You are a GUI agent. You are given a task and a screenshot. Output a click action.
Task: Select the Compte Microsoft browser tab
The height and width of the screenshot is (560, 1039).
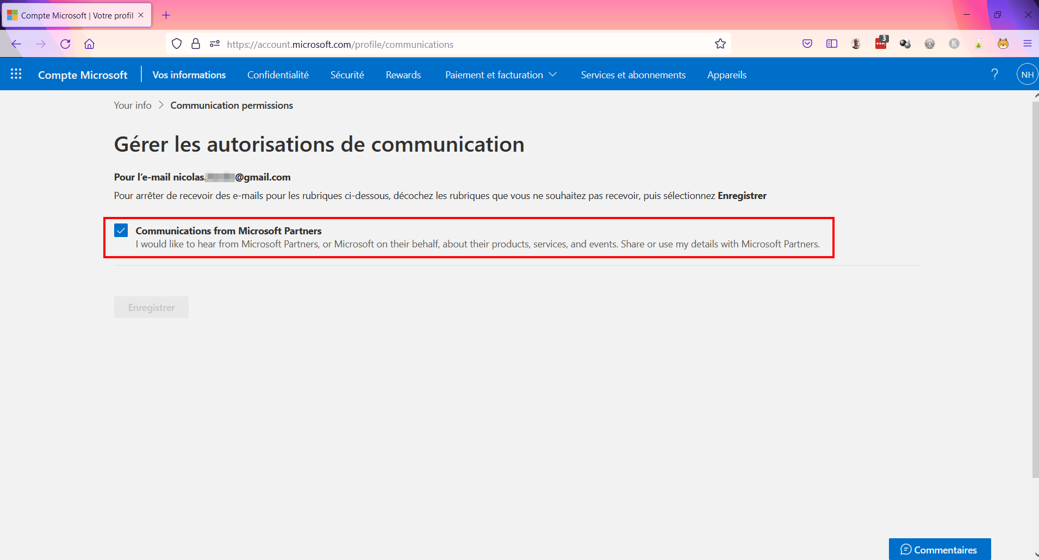[77, 15]
